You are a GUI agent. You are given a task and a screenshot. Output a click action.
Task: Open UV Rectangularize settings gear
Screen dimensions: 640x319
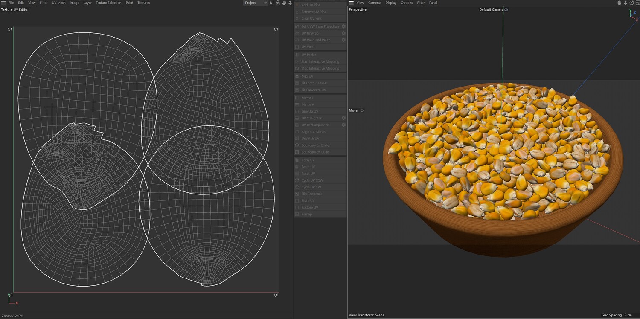coord(343,125)
